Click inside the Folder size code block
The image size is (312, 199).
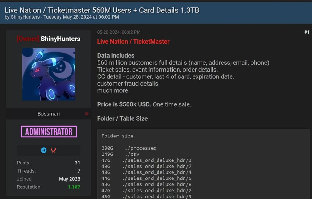point(203,164)
